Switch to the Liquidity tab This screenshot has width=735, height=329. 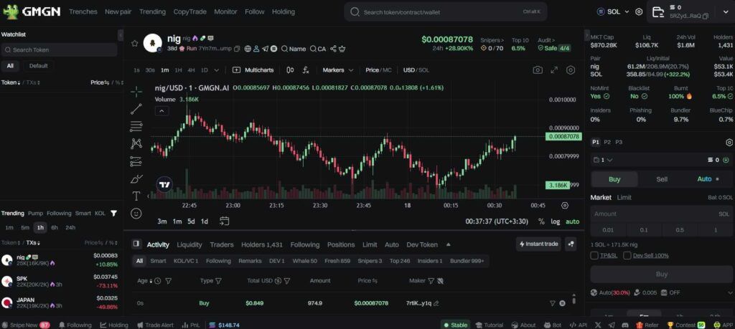[189, 244]
